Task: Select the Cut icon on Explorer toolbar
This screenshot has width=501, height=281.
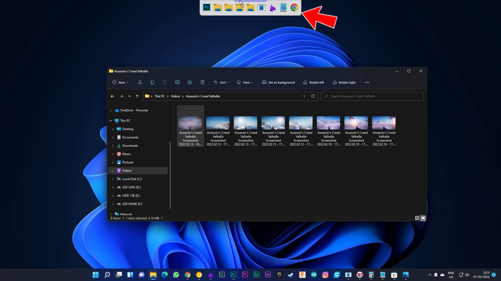Action: tap(140, 82)
